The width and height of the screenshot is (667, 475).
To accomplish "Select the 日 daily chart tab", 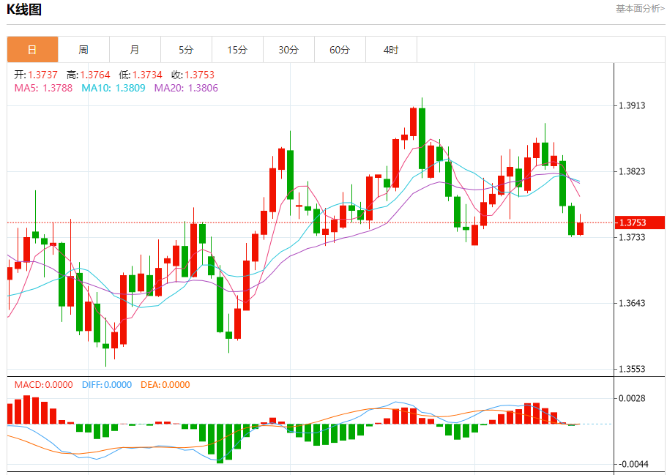I will 32,50.
